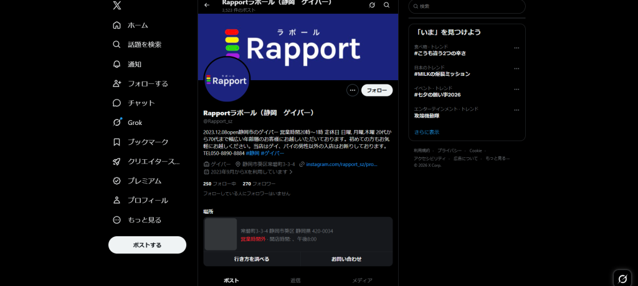
Task: Open the floating Grok button
Action: [x=622, y=279]
